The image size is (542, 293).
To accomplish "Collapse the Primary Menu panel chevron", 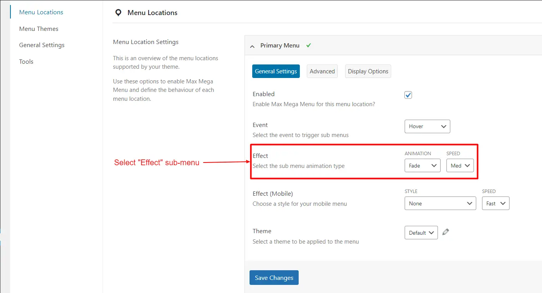I will (x=252, y=46).
